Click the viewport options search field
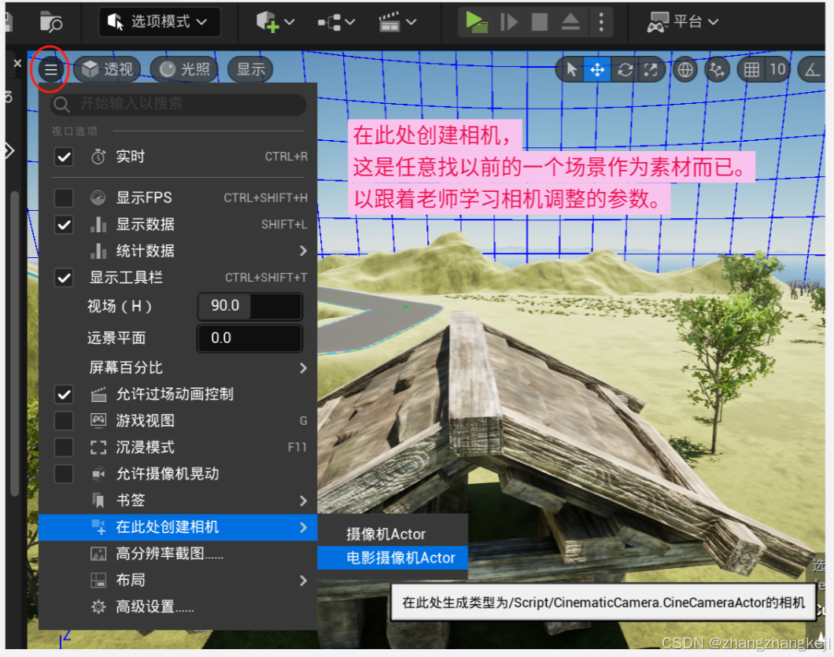The image size is (834, 657). tap(177, 105)
